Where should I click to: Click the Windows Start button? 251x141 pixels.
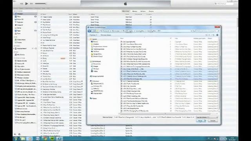(16, 139)
